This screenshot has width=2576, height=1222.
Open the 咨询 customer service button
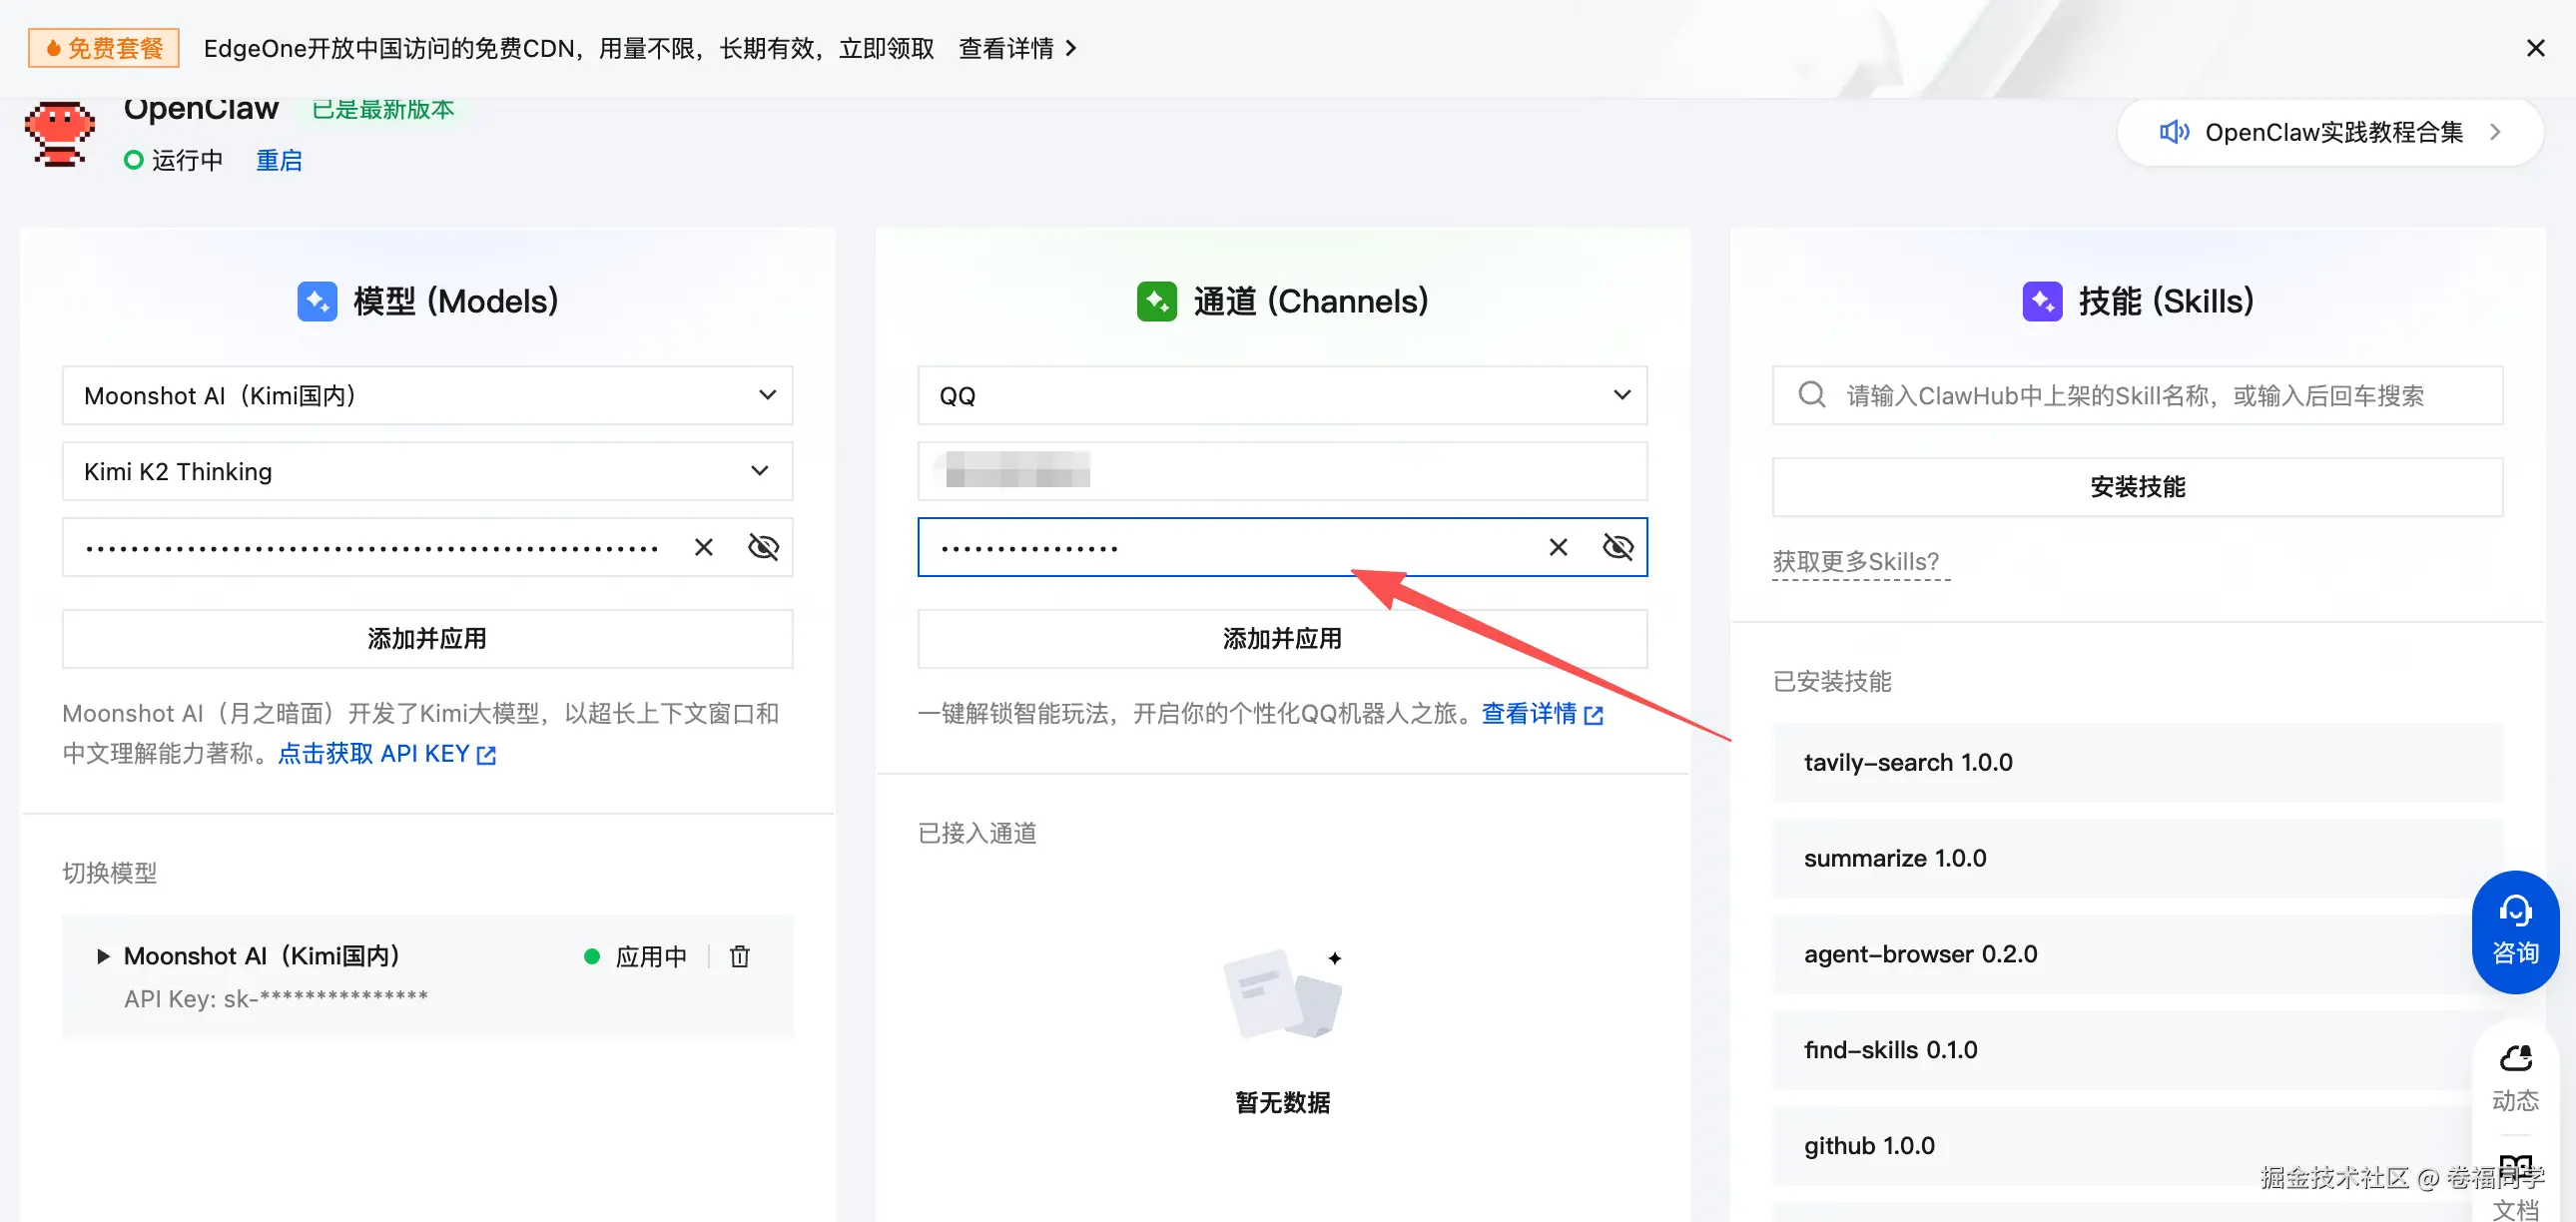(2514, 931)
